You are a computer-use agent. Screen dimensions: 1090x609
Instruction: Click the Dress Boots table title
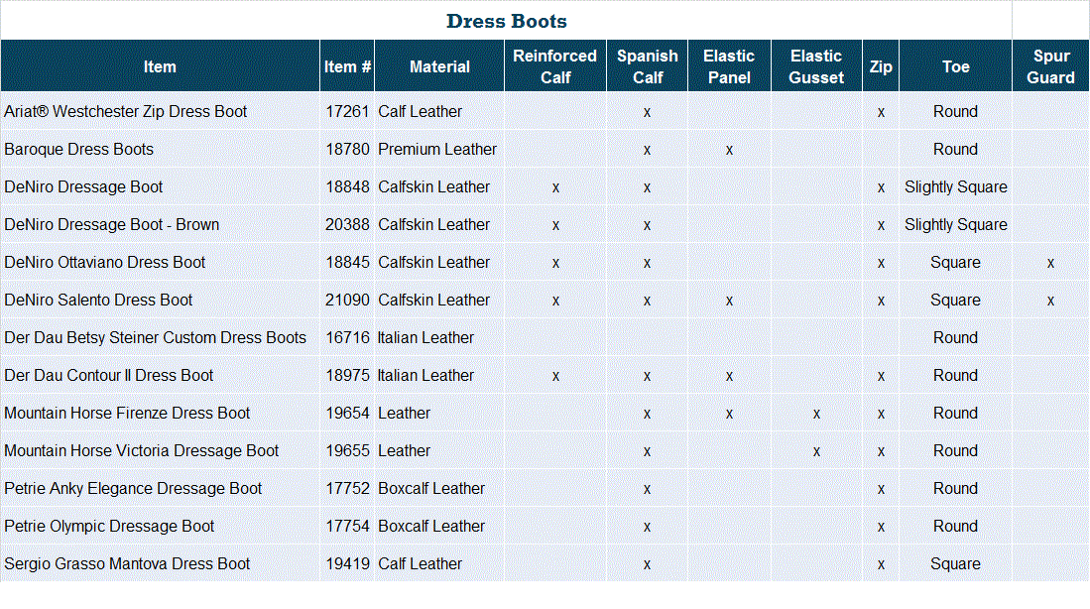[506, 22]
